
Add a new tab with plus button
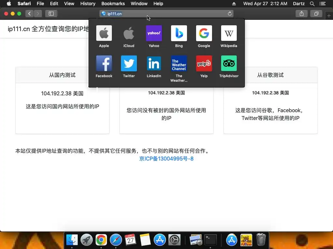(x=329, y=16)
